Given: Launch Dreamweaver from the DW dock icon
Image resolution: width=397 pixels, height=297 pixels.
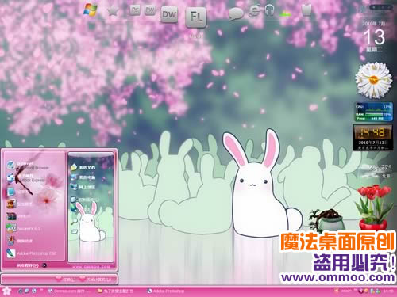Looking at the screenshot, I should point(169,14).
